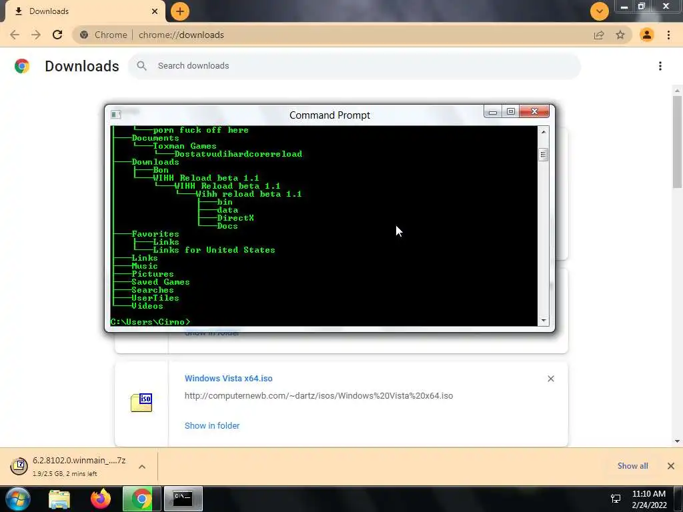Click the Chrome logo beside the Downloads heading
Screen dimensions: 683x512
pos(22,66)
